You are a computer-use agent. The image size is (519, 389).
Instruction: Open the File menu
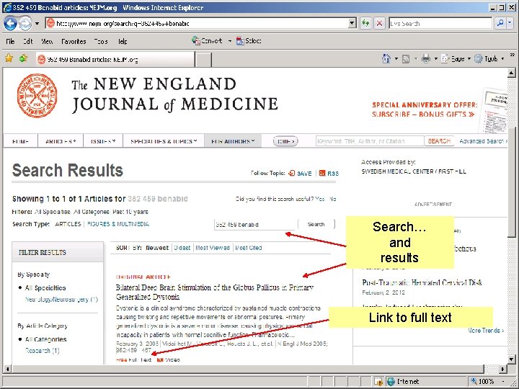(x=10, y=41)
